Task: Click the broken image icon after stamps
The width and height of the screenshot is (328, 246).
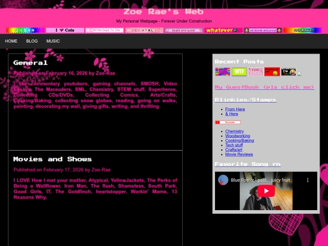Action: [299, 74]
